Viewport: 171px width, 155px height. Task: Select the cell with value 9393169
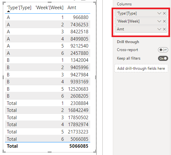click(x=79, y=82)
